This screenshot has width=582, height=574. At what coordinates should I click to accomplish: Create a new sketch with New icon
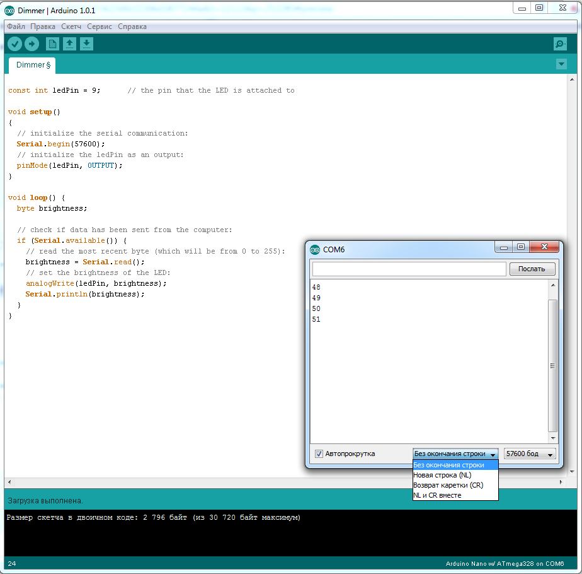click(52, 44)
